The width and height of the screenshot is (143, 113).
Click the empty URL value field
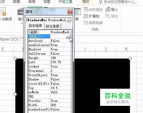click(x=60, y=96)
